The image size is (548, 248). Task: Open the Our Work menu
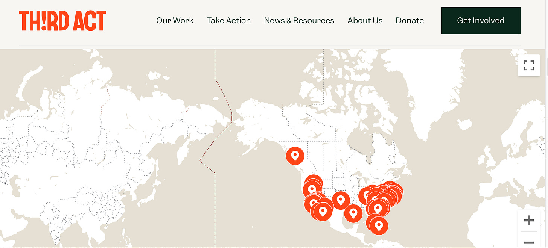tap(175, 21)
